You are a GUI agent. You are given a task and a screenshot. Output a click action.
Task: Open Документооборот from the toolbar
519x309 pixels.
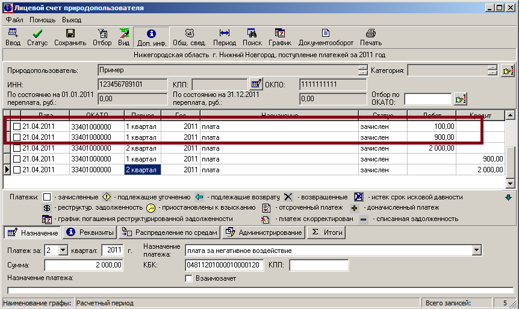tap(325, 37)
